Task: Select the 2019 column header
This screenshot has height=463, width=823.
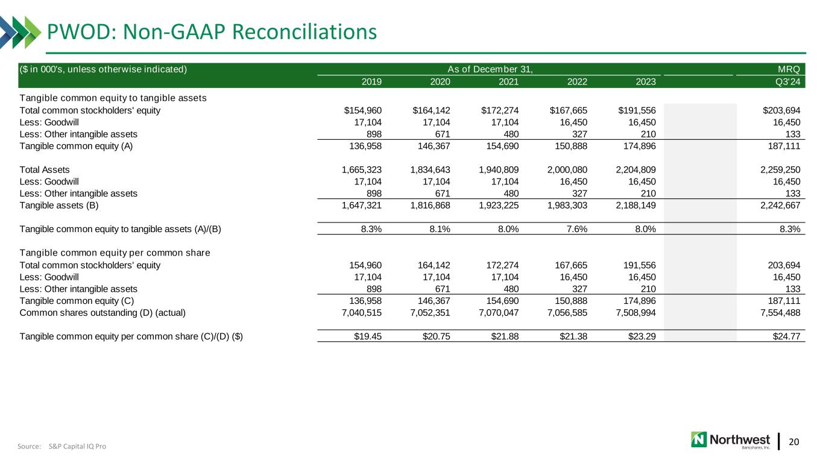Action: coord(371,83)
